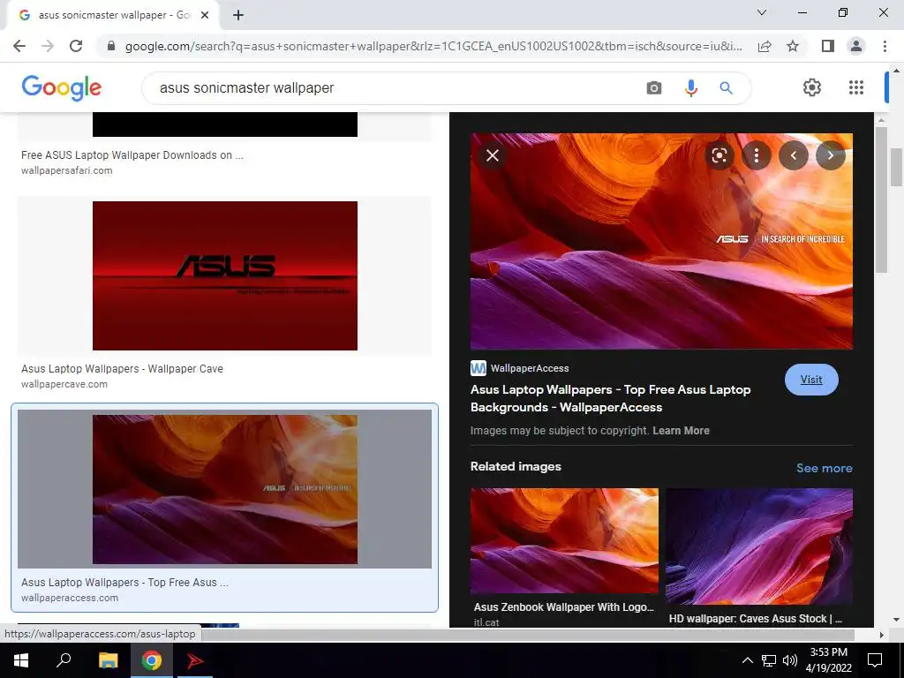Bookmark this page with the star icon
904x678 pixels.
tap(793, 46)
